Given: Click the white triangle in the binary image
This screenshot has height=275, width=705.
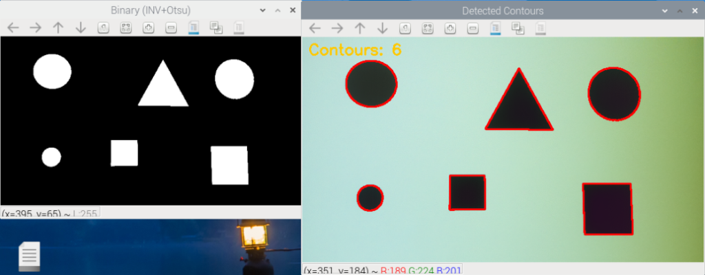Looking at the screenshot, I should click(163, 88).
